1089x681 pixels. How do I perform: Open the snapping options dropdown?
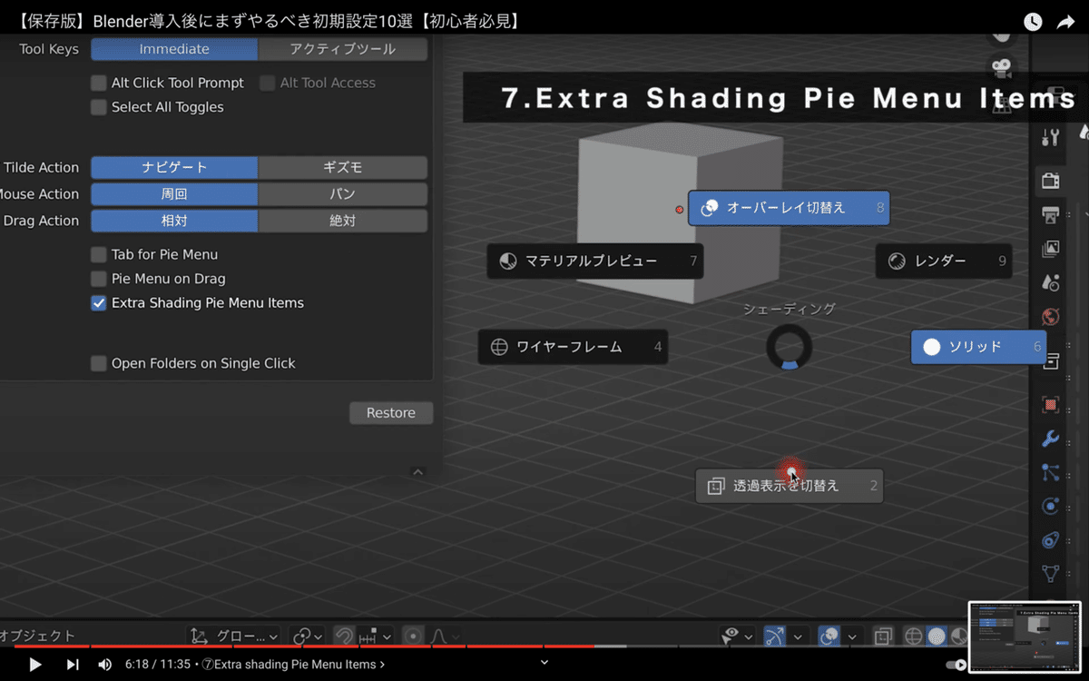pos(376,637)
